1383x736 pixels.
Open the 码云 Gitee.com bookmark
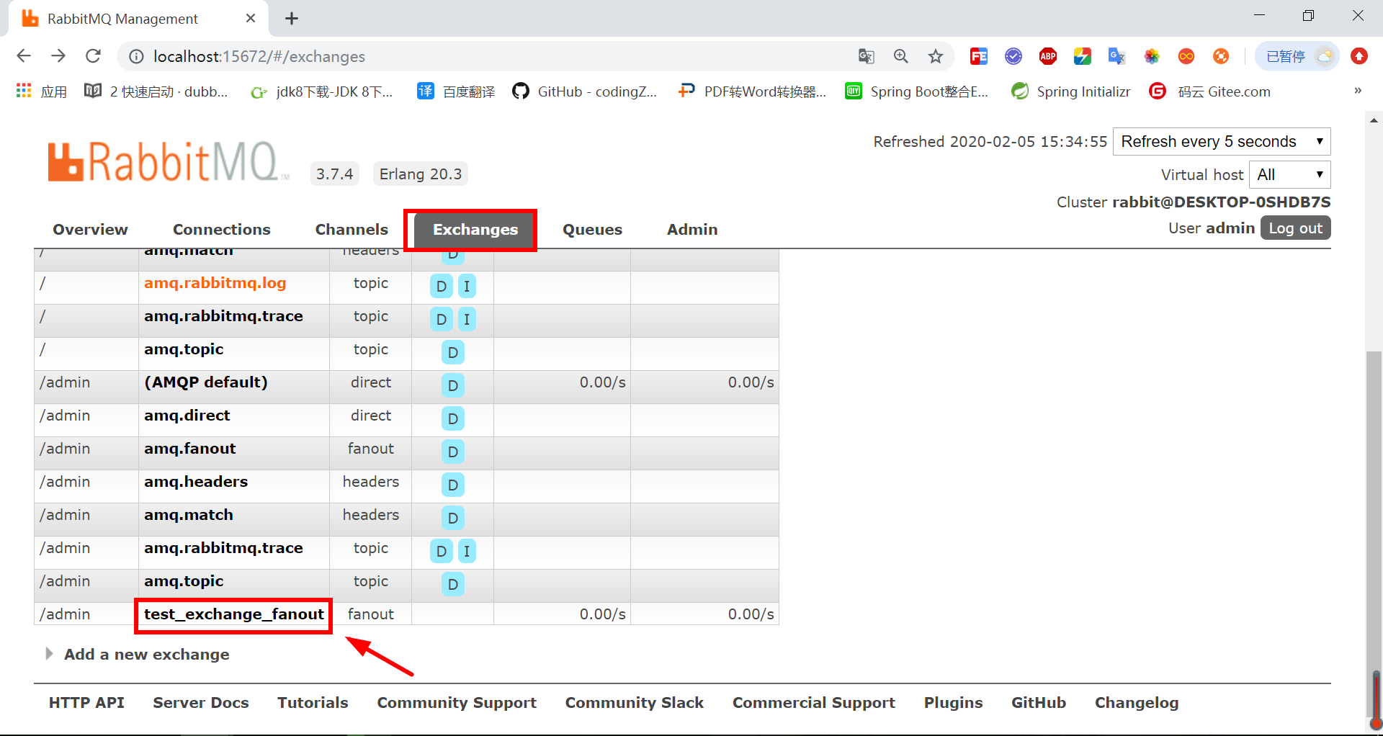1210,91
